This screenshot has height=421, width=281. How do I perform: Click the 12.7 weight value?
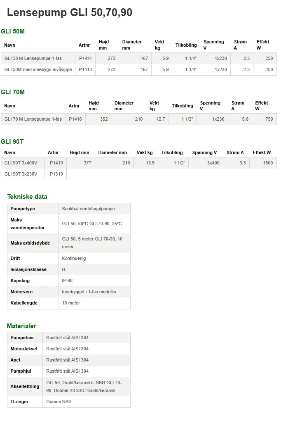click(x=161, y=119)
